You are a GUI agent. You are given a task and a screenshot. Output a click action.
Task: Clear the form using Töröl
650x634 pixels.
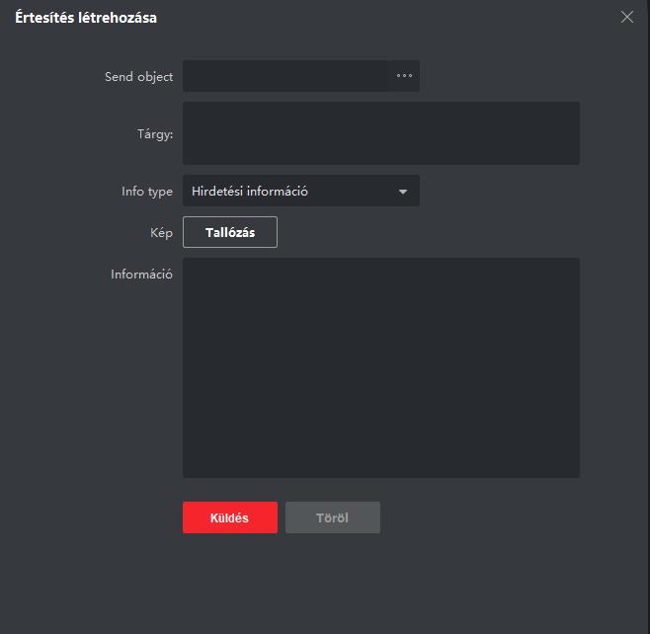pos(333,517)
